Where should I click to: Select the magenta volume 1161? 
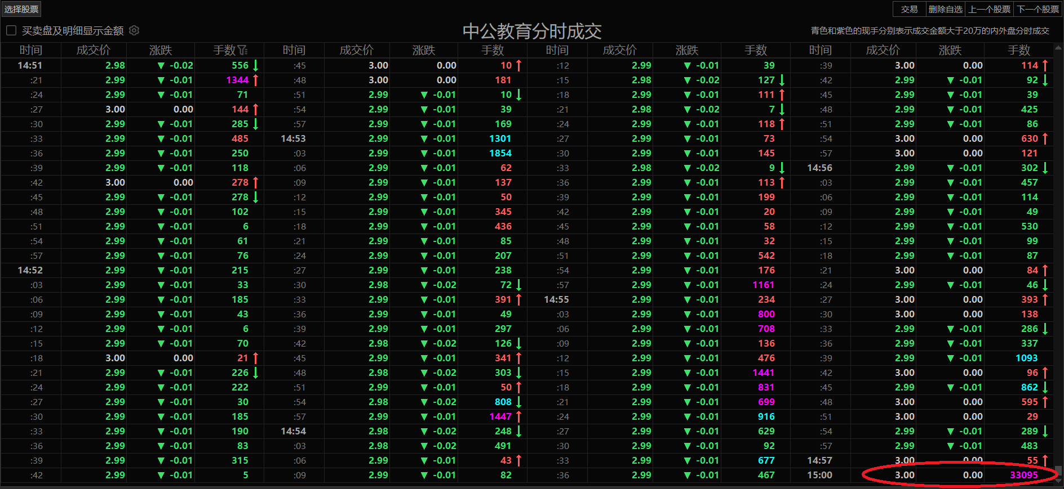pyautogui.click(x=763, y=285)
